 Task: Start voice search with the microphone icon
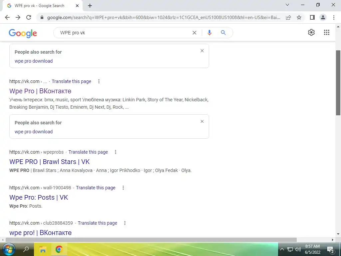pyautogui.click(x=209, y=33)
